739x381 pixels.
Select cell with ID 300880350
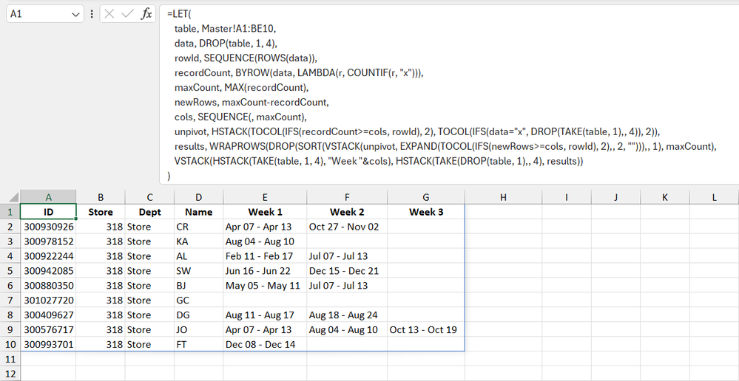point(48,286)
